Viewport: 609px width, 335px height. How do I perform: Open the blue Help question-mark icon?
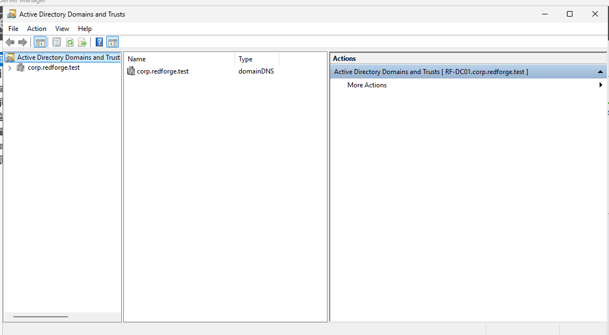pos(100,42)
